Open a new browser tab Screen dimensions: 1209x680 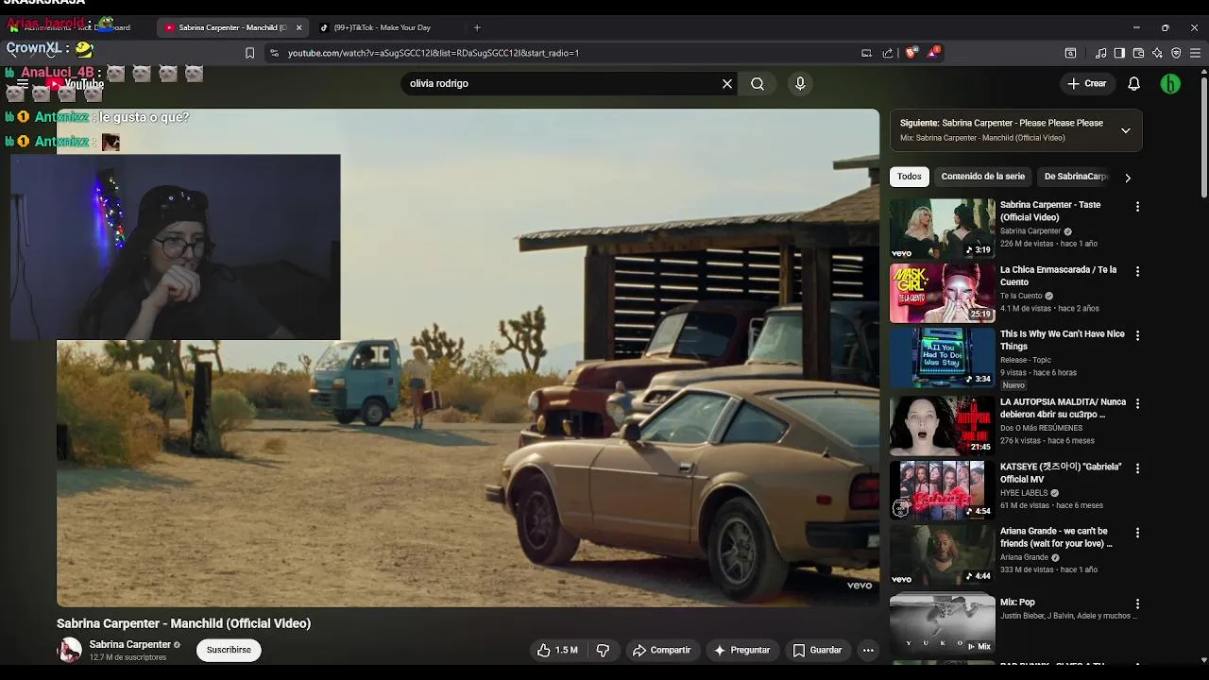tap(477, 28)
